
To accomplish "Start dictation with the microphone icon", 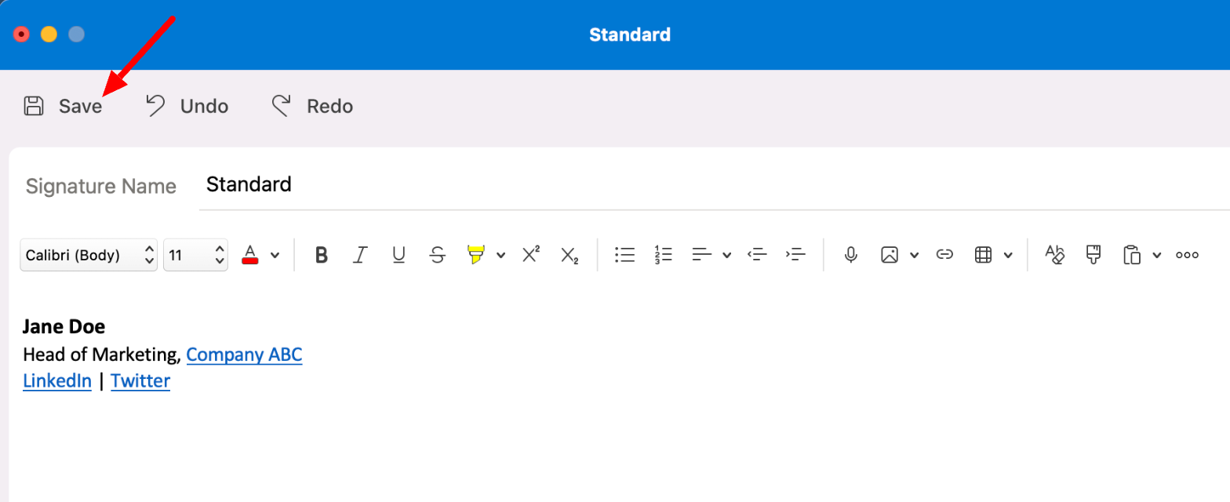I will [850, 255].
